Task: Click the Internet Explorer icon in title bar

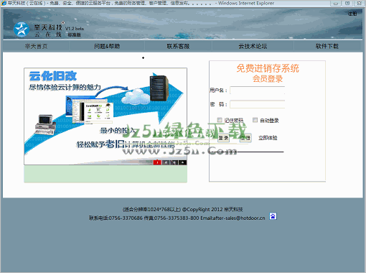Action: 4,3
